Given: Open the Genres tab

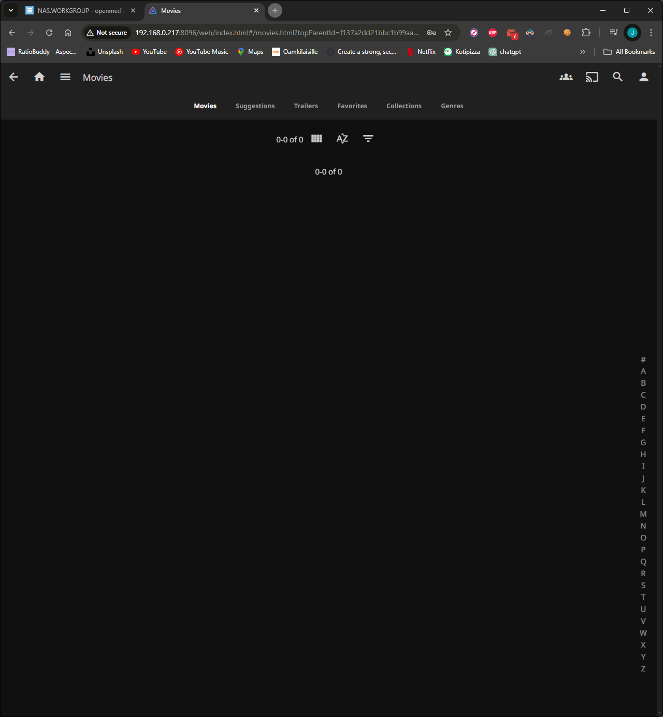Looking at the screenshot, I should 452,106.
